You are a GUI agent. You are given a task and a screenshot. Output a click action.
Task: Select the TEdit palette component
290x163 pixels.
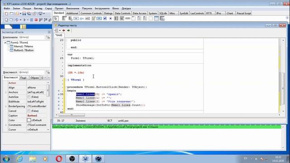[87, 19]
